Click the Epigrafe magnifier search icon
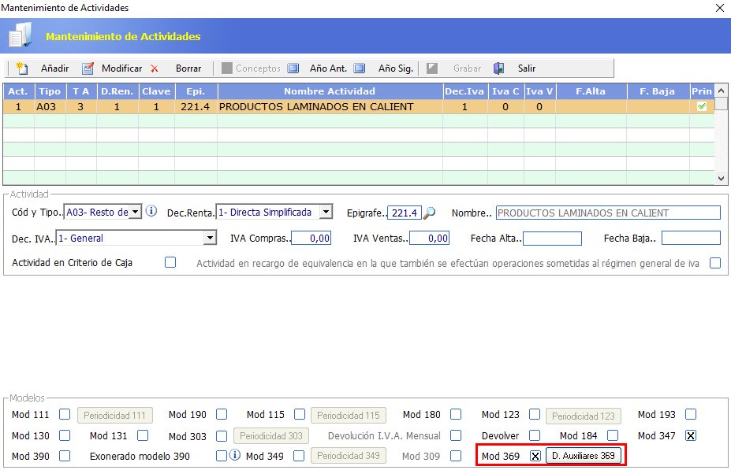This screenshot has height=470, width=731. tap(429, 213)
